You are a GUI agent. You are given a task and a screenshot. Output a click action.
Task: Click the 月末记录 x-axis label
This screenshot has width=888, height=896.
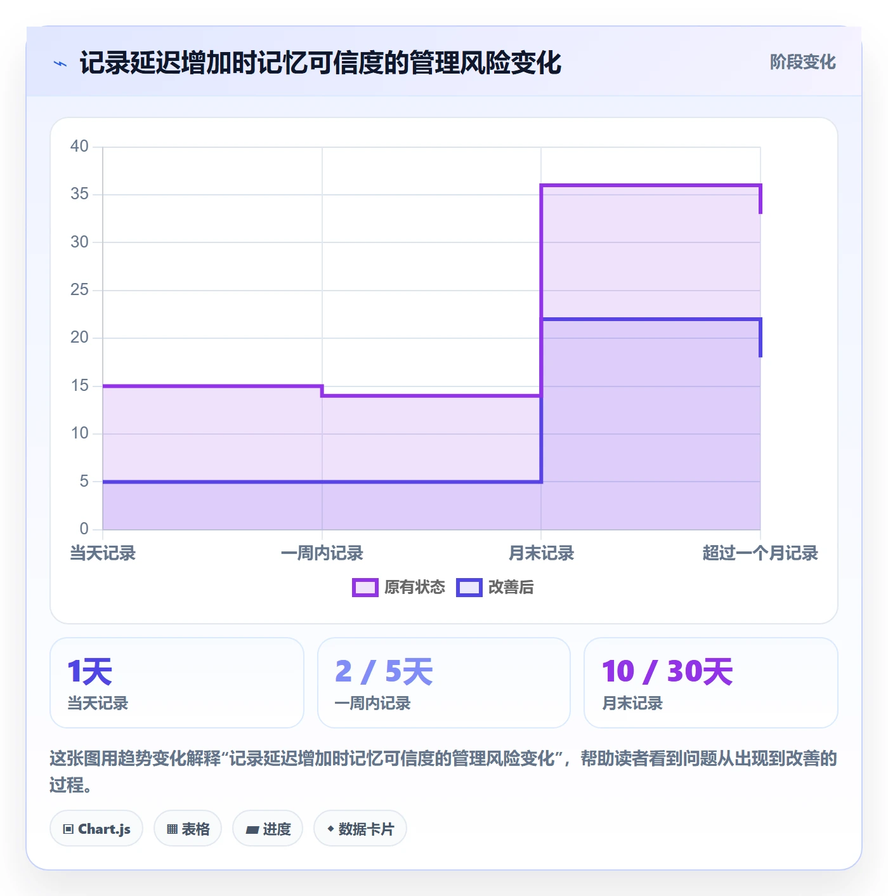point(541,553)
